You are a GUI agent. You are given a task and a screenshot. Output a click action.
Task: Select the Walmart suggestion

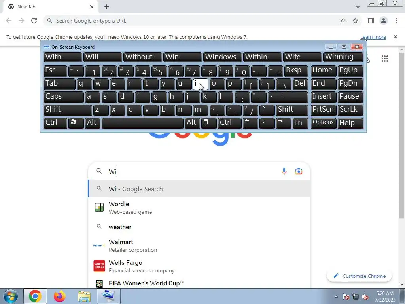[x=199, y=245]
